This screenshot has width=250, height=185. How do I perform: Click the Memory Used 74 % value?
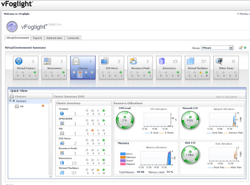point(170,172)
